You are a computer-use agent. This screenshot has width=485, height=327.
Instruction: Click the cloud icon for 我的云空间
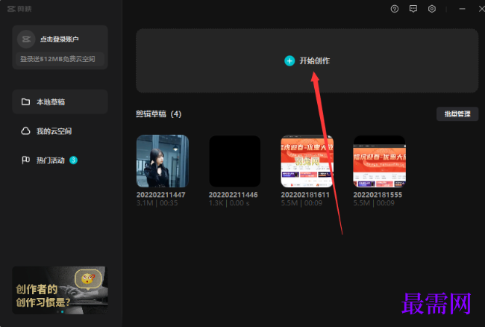click(25, 131)
